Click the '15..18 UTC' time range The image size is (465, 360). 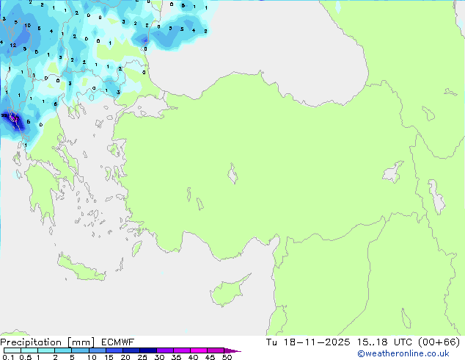(385, 342)
